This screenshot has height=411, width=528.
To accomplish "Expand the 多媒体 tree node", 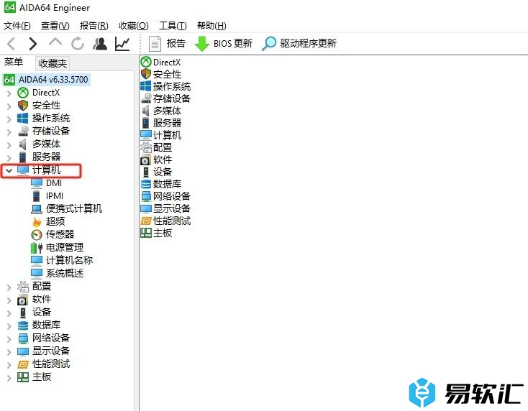I will point(9,144).
